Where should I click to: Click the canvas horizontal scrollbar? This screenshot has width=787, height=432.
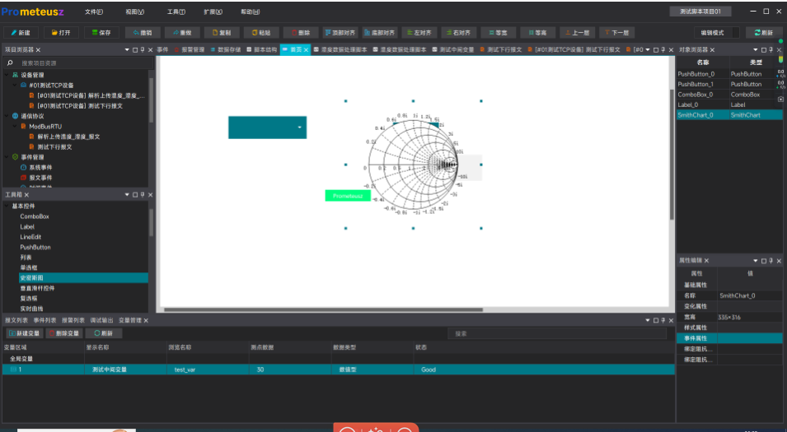coord(321,309)
